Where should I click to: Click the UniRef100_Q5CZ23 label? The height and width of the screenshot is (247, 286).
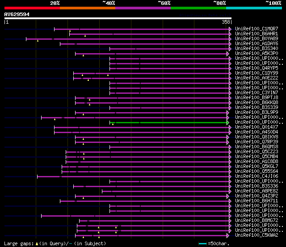pos(257,152)
